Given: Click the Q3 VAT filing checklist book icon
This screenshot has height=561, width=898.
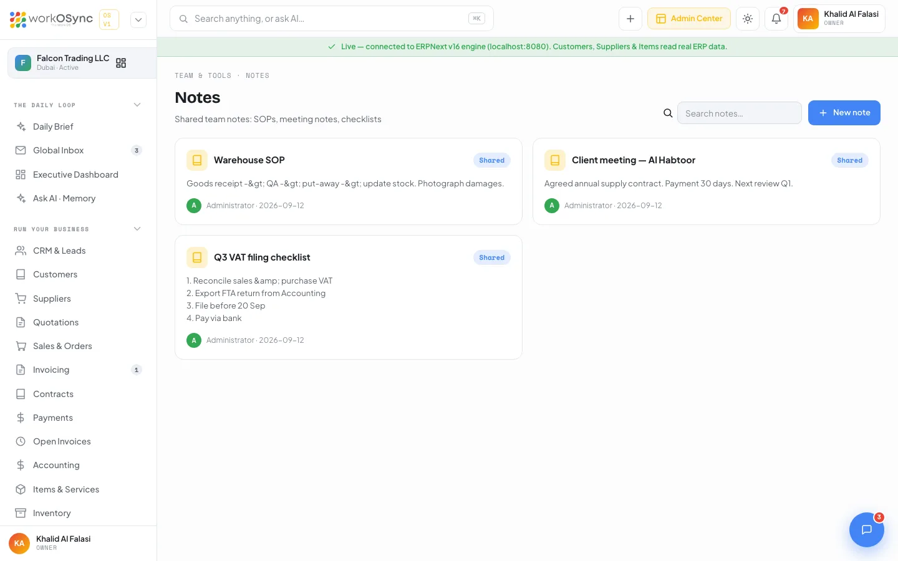Looking at the screenshot, I should [197, 257].
